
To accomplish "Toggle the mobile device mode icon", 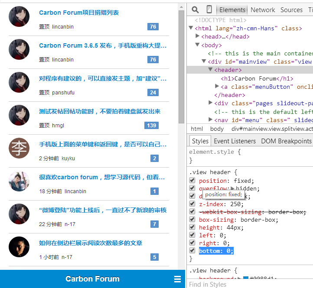I will [209, 10].
